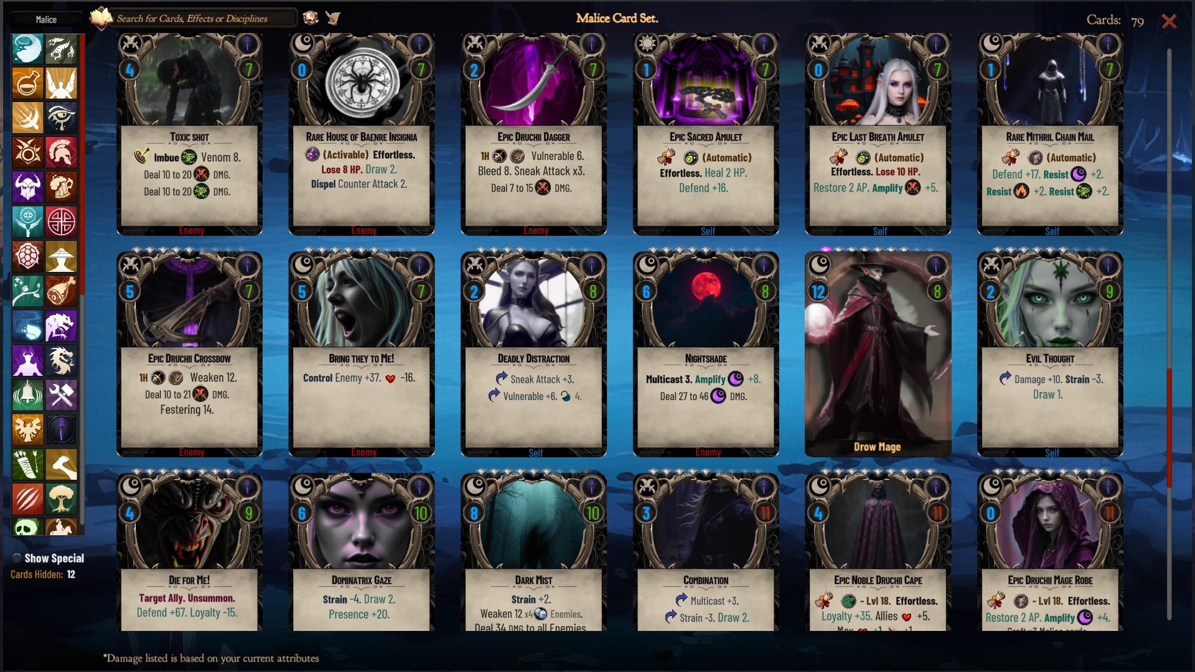Image resolution: width=1195 pixels, height=672 pixels.
Task: Toggle the Show Special radio button
Action: (x=17, y=558)
